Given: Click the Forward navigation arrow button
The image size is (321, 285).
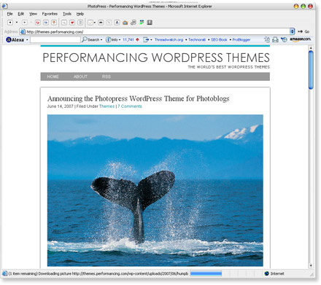Looking at the screenshot, I should point(25,23).
